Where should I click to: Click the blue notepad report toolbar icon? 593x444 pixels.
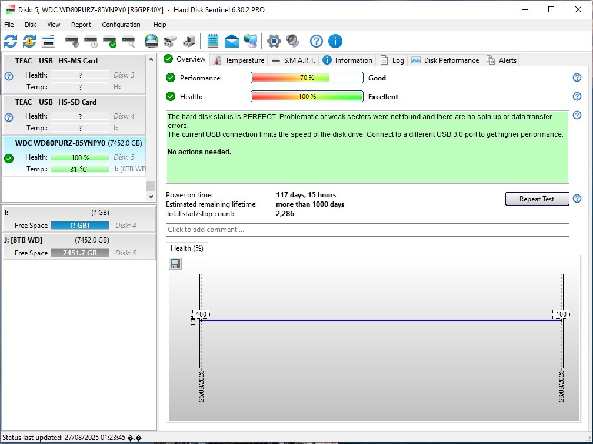tap(213, 41)
